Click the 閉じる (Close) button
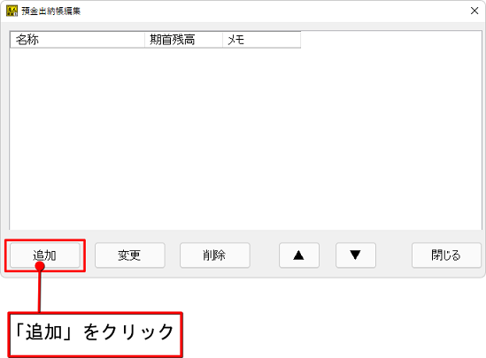The image size is (486, 358). (x=446, y=255)
